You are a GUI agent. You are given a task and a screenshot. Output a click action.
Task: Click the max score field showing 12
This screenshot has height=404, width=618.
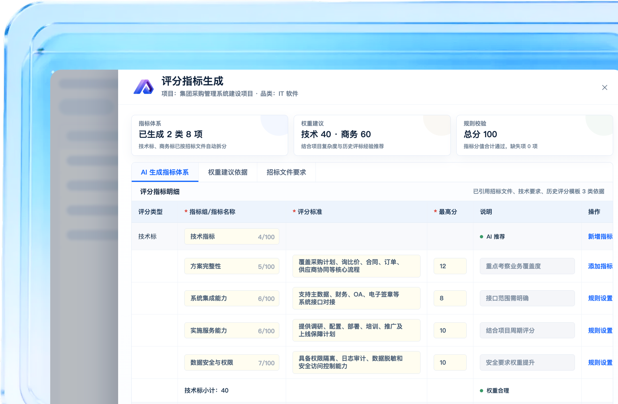[x=450, y=266]
